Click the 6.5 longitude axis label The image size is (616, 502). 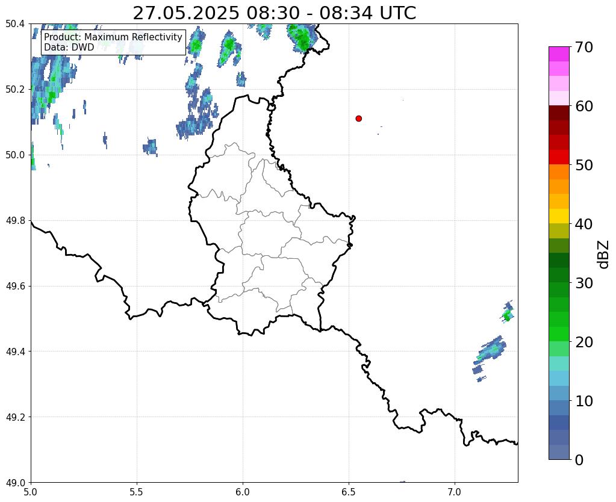(x=349, y=492)
